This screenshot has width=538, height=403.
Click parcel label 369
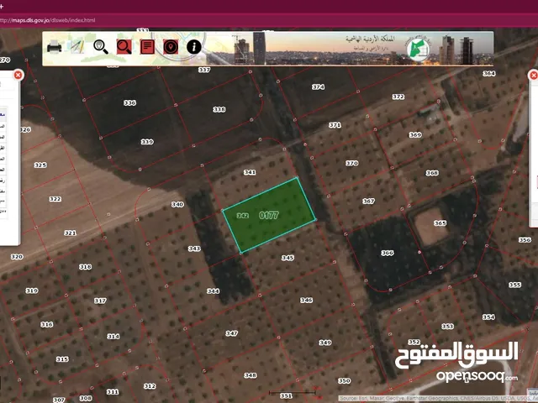(415, 135)
